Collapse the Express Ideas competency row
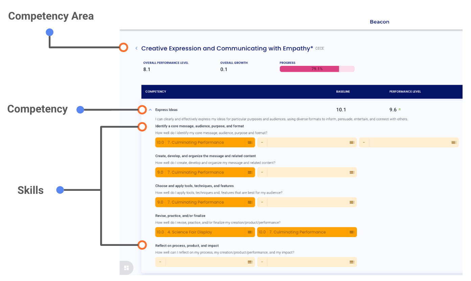The image size is (471, 281). click(x=150, y=110)
